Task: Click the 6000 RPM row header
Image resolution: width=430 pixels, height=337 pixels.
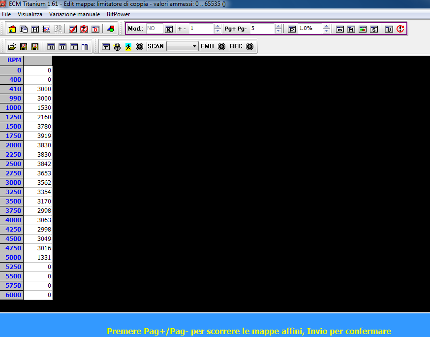Action: pos(12,295)
